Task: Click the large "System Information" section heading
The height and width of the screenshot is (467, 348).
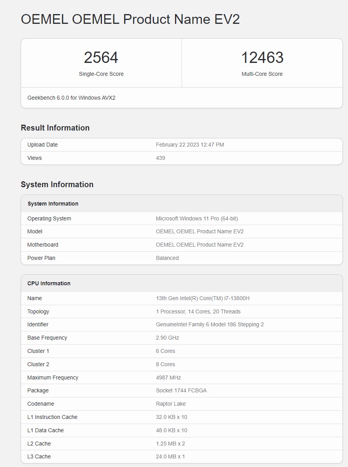Action: [57, 185]
